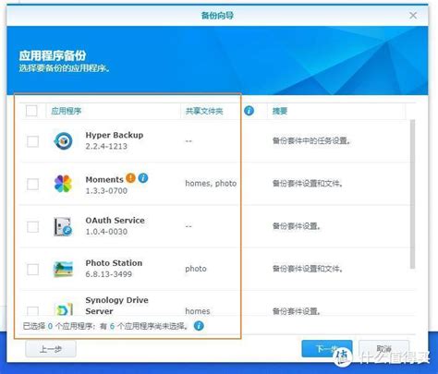Click the OAuth Service summary 备份套件设置。
Image resolution: width=438 pixels, height=374 pixels.
(x=297, y=226)
